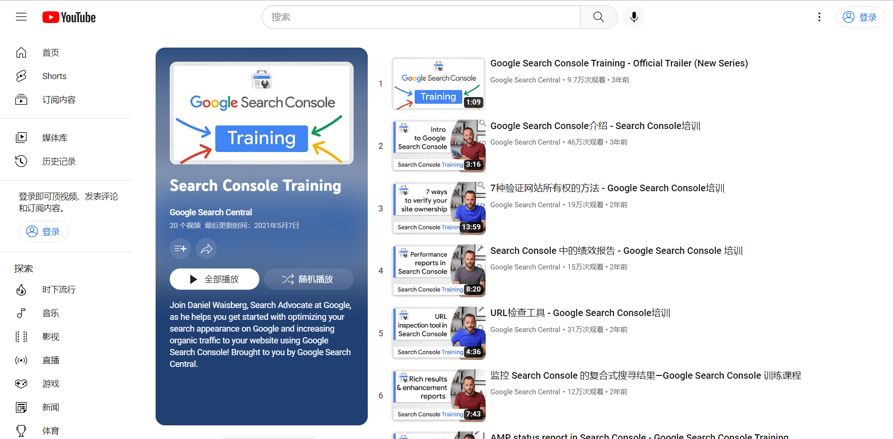
Task: Click the history clock icon
Action: [x=21, y=161]
